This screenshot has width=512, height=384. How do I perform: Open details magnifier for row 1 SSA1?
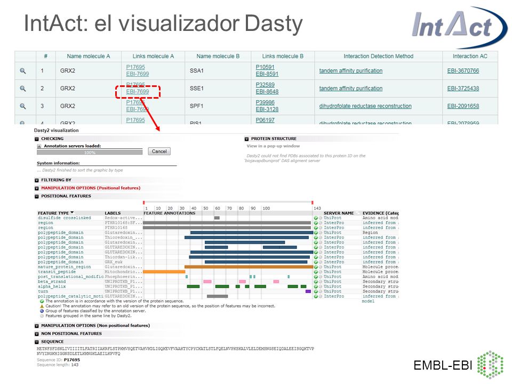point(22,71)
